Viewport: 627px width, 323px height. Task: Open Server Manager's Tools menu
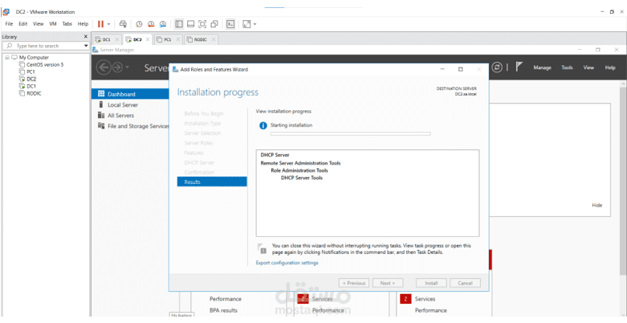(567, 67)
